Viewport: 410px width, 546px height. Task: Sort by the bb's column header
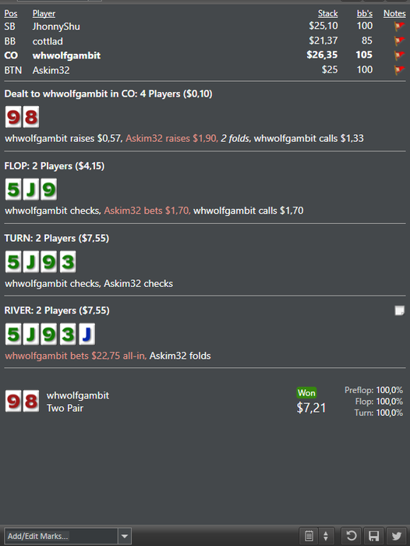pos(365,13)
